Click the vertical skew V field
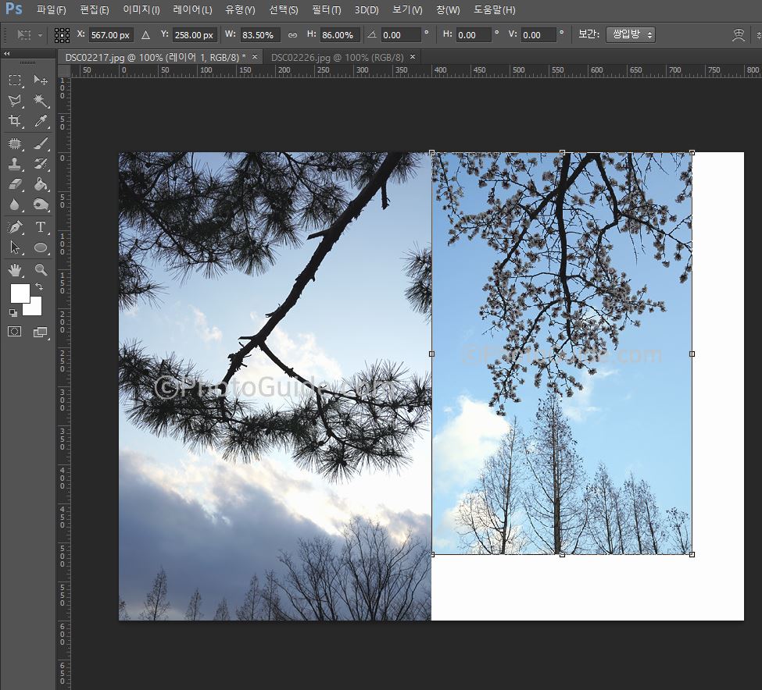Screen dimensions: 762x690 tap(538, 35)
